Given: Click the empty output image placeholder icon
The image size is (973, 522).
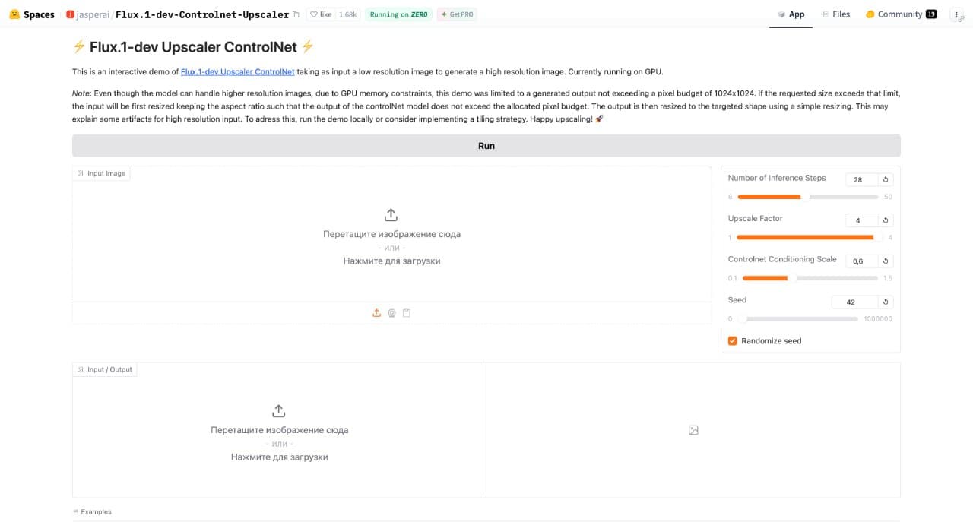Looking at the screenshot, I should (693, 430).
